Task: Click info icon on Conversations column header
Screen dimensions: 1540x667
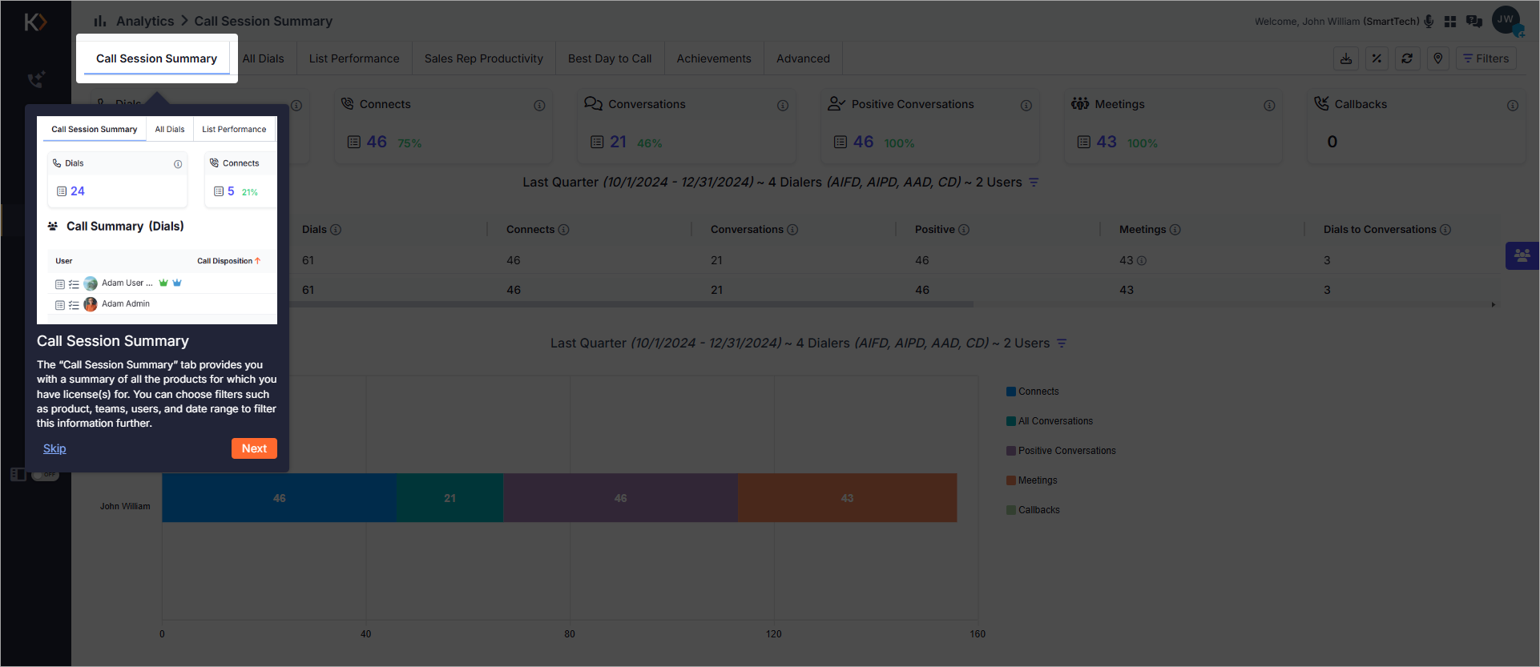Action: pyautogui.click(x=792, y=230)
